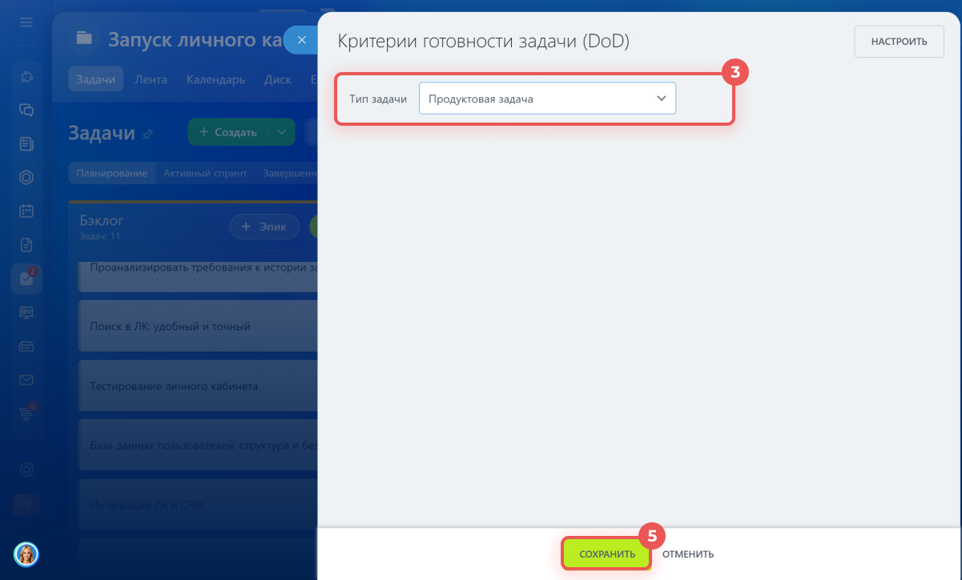This screenshot has height=580, width=962.
Task: Click the calendar icon in the left sidebar
Action: [26, 211]
